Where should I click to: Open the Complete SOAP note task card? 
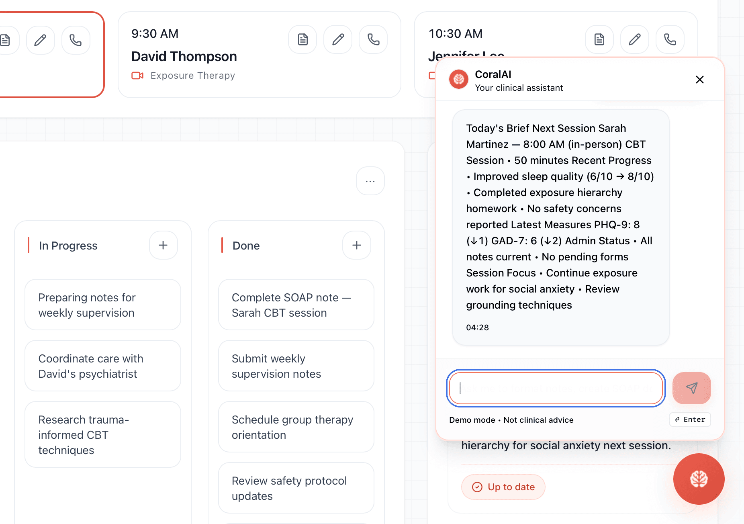pyautogui.click(x=296, y=305)
